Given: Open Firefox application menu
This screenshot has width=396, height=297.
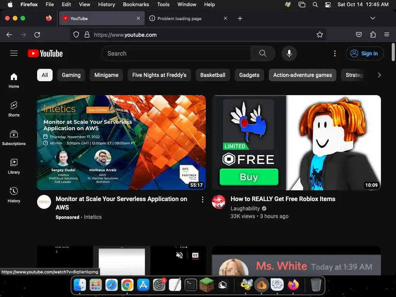Looking at the screenshot, I should coord(387,34).
